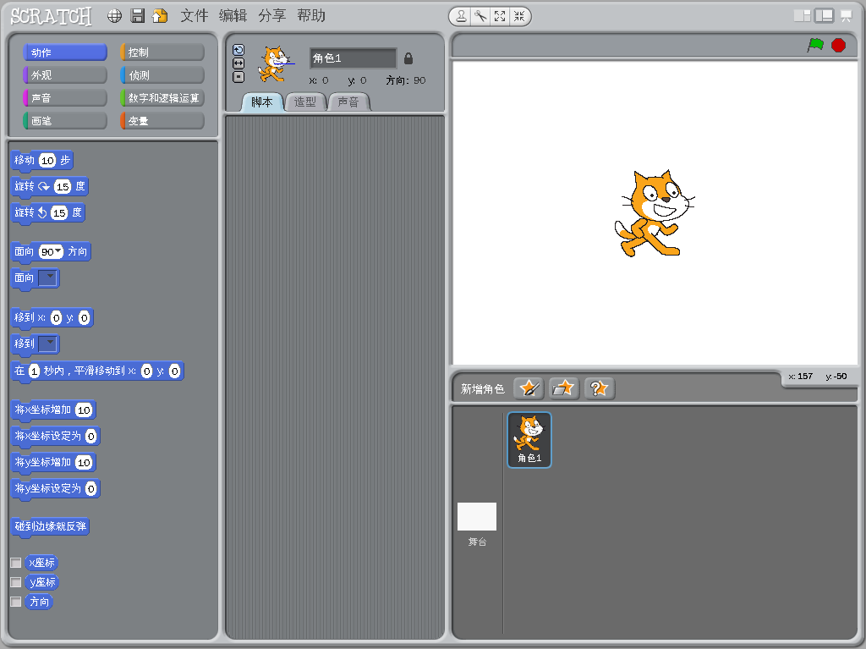The width and height of the screenshot is (866, 649).
Task: Select the 角色1 sprite thumbnail
Action: click(529, 438)
